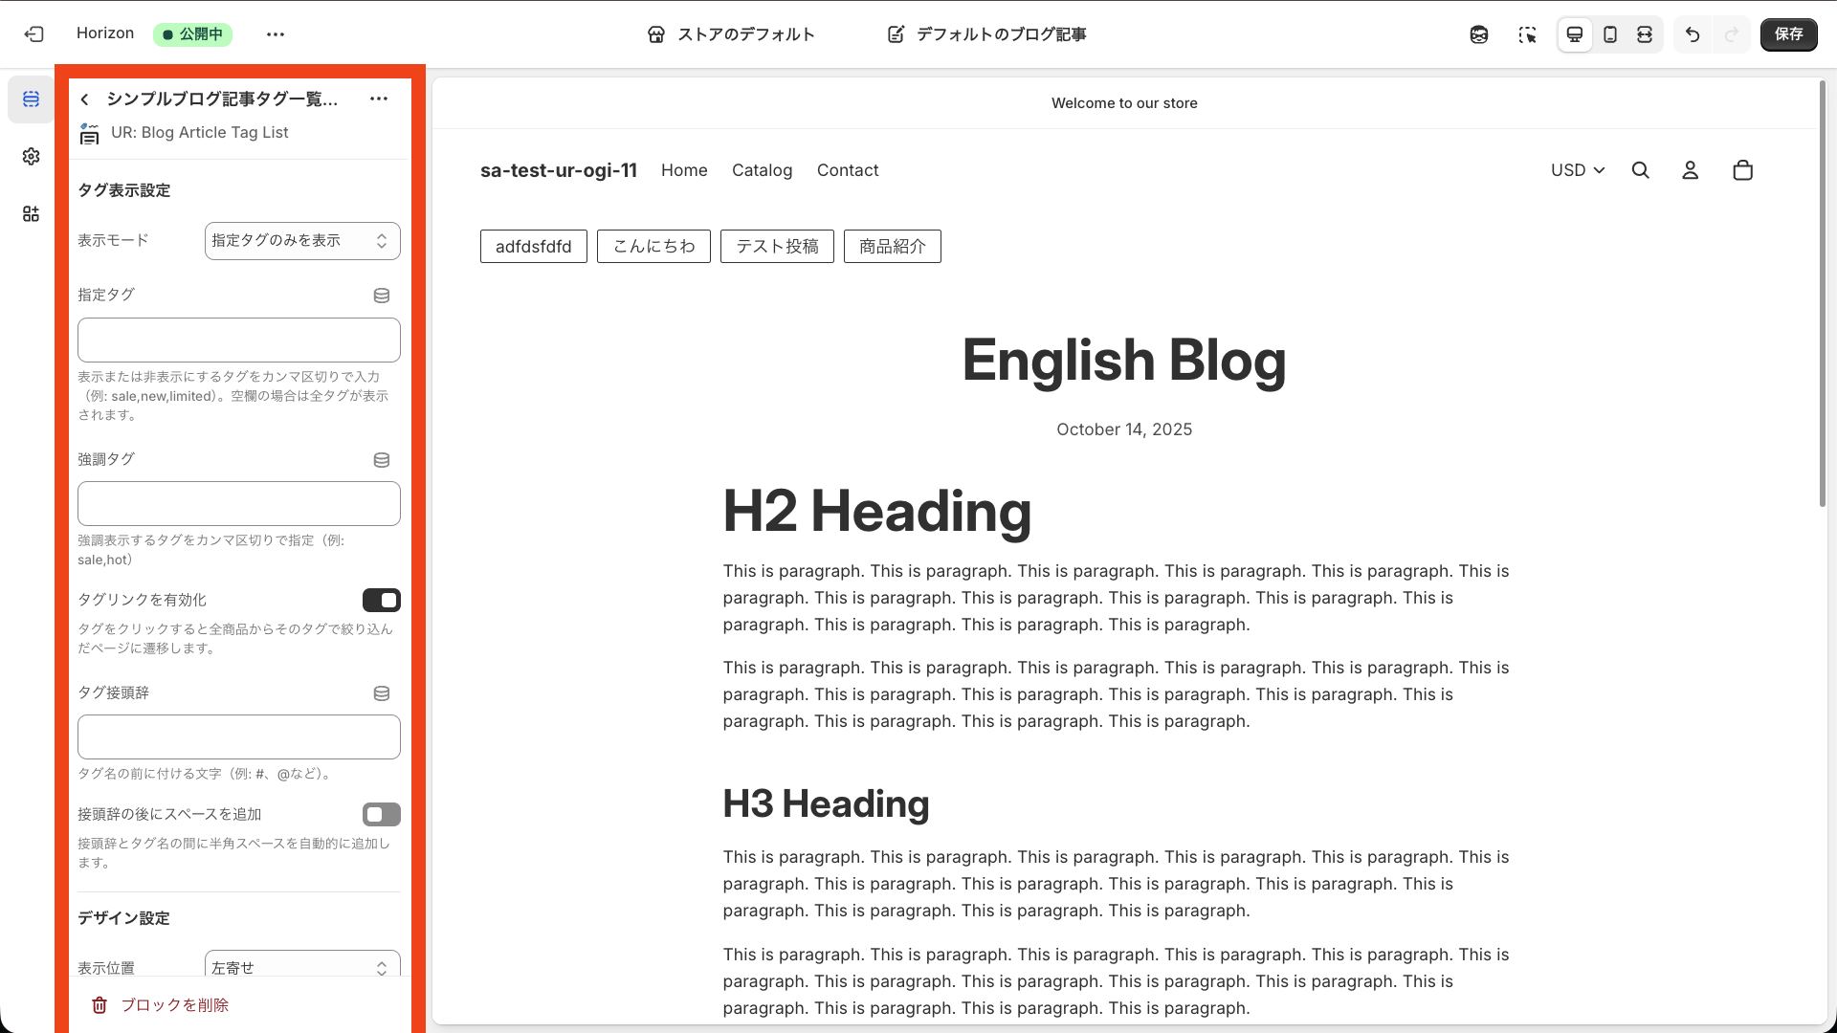Open the app embeds panel icon
This screenshot has width=1837, height=1033.
(31, 213)
